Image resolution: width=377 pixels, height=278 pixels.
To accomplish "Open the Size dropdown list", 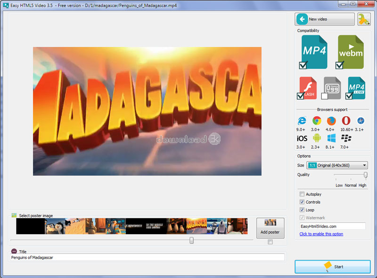I will (337, 165).
